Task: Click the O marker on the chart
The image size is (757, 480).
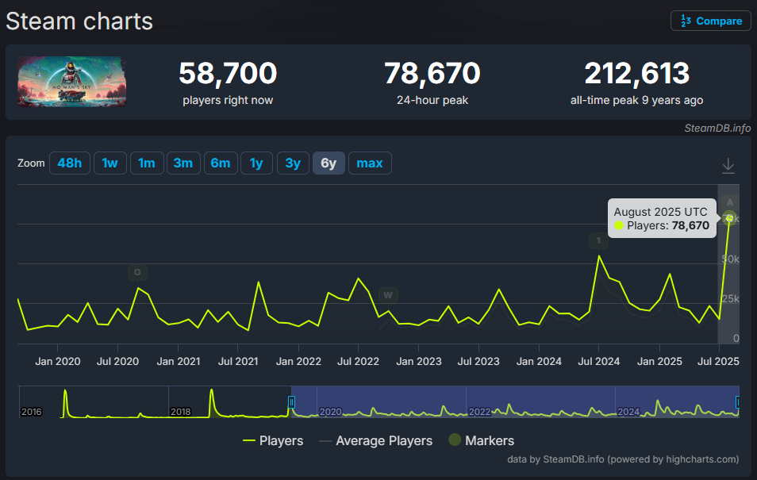Action: [137, 272]
